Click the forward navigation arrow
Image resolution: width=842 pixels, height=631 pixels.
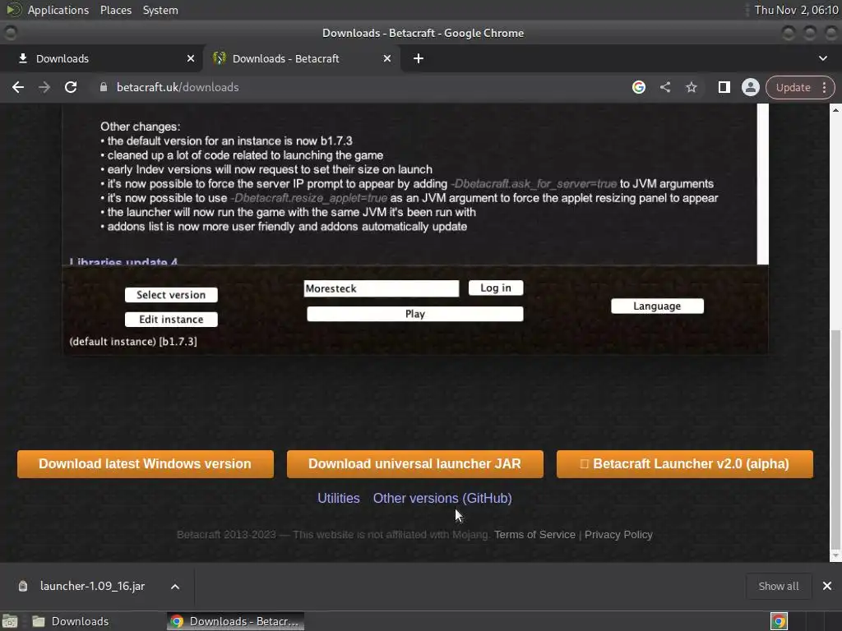click(x=44, y=87)
